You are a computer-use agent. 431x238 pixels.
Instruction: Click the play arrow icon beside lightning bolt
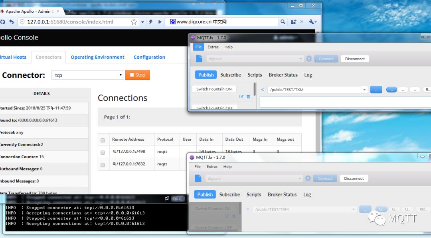(160, 22)
